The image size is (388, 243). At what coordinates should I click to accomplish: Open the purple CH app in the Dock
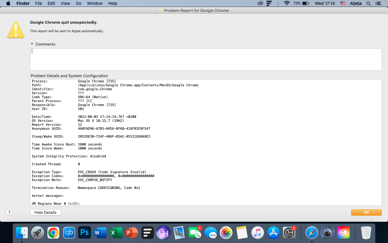click(163, 233)
